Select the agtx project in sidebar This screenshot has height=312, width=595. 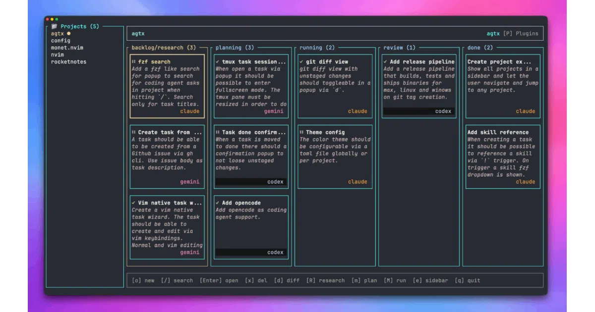tap(58, 34)
